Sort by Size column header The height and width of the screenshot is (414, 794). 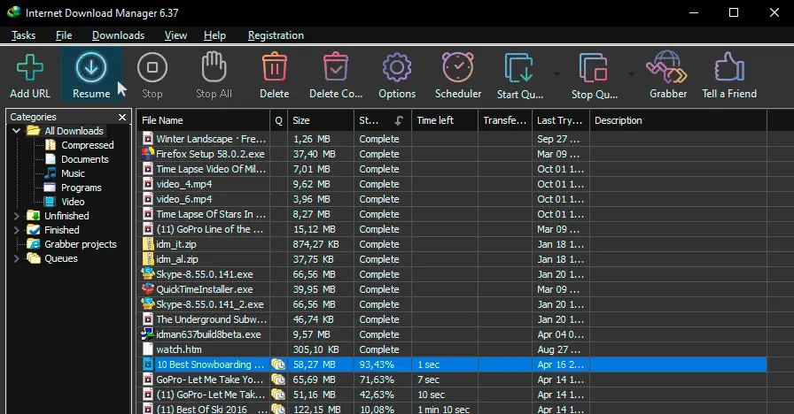pyautogui.click(x=321, y=120)
